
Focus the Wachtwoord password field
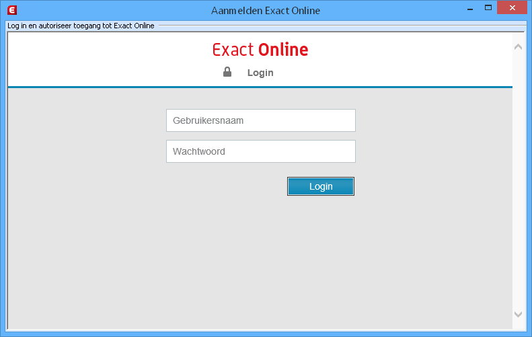260,151
